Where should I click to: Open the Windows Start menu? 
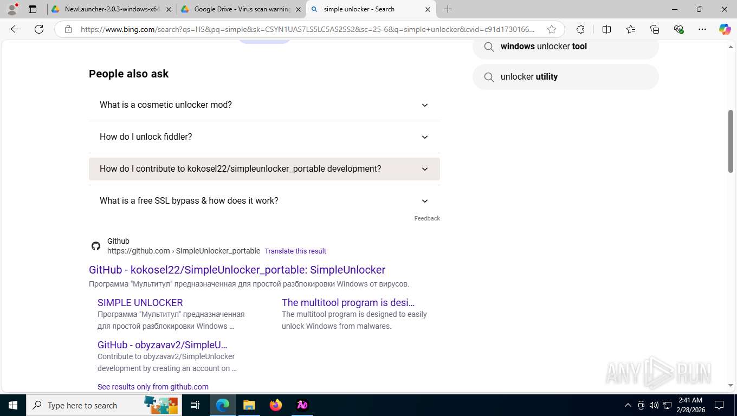(13, 405)
